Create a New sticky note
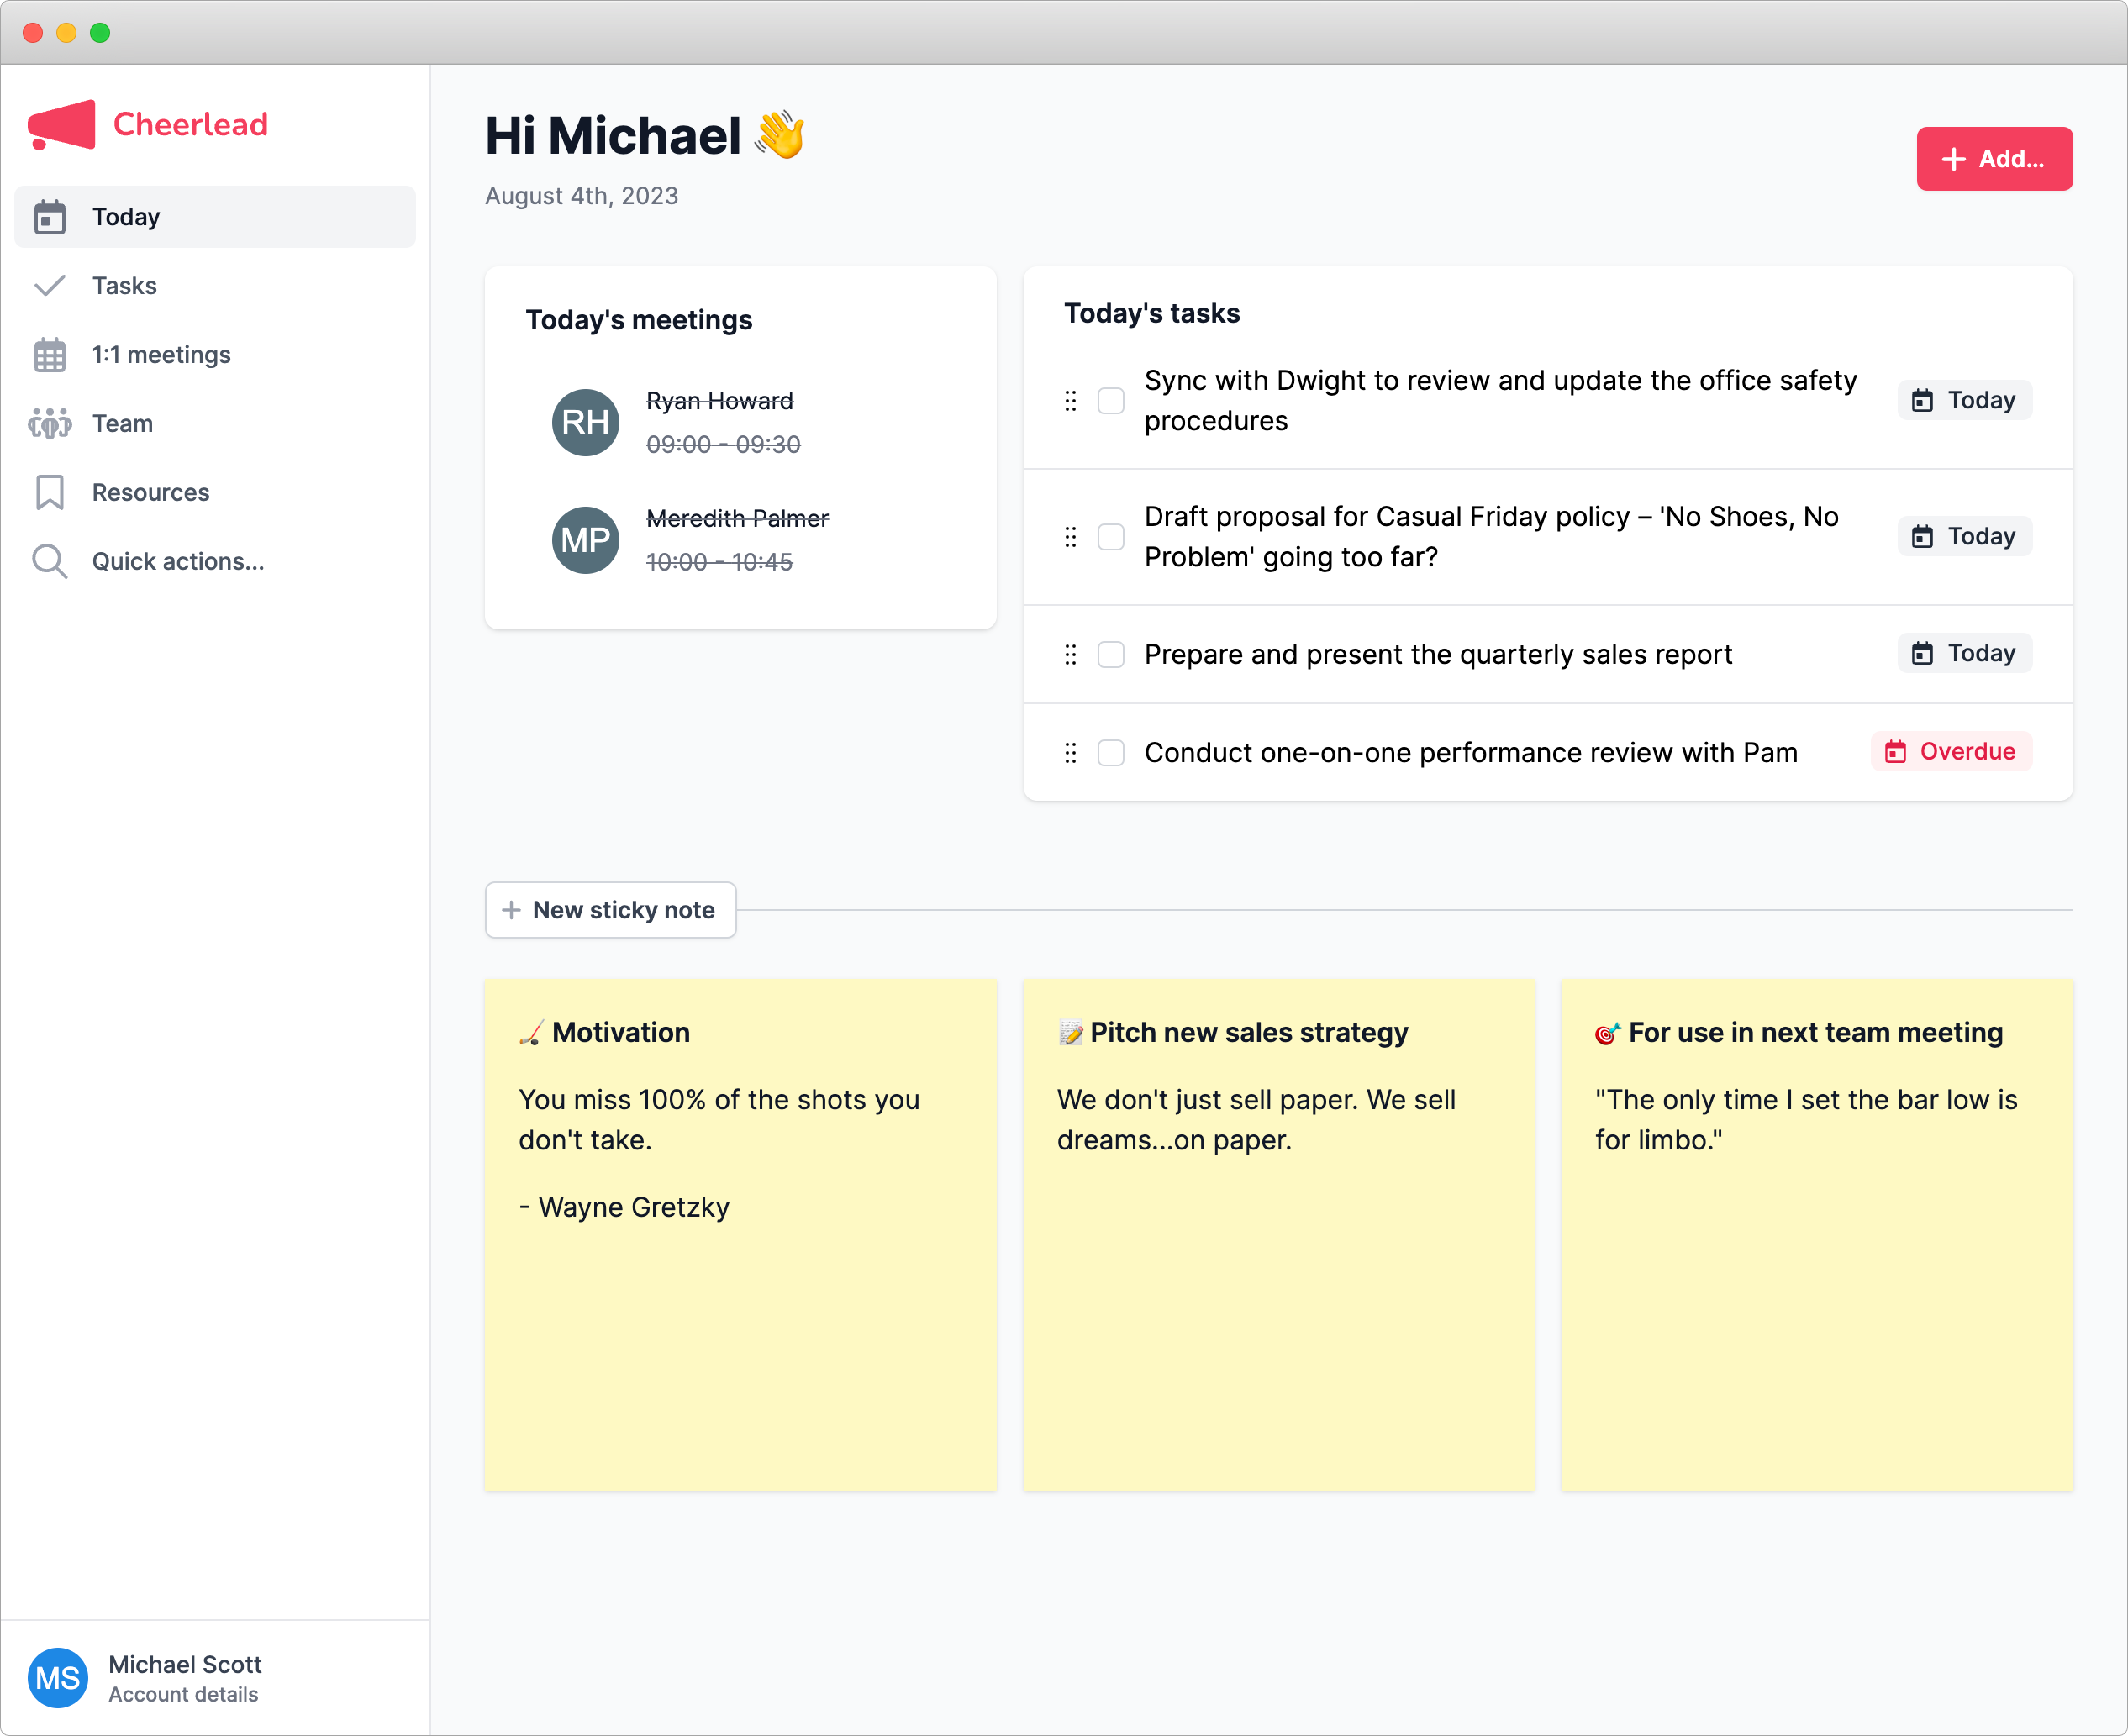The height and width of the screenshot is (1736, 2128). pyautogui.click(x=610, y=910)
